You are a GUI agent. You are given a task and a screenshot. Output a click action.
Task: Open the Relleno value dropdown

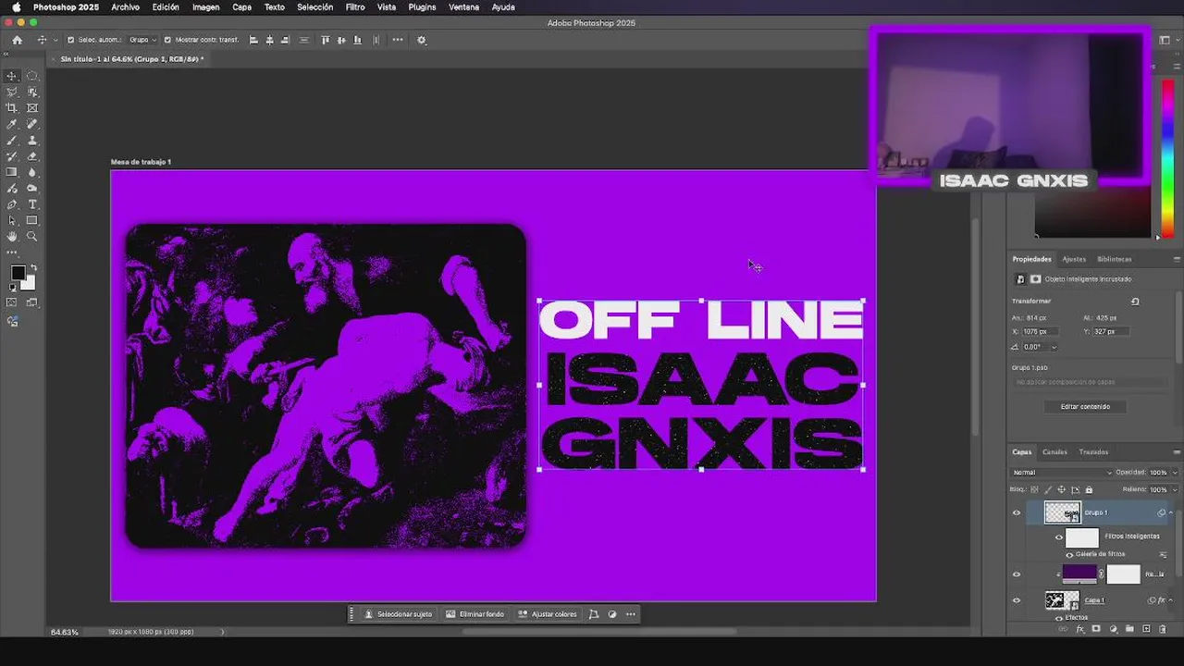pyautogui.click(x=1175, y=489)
